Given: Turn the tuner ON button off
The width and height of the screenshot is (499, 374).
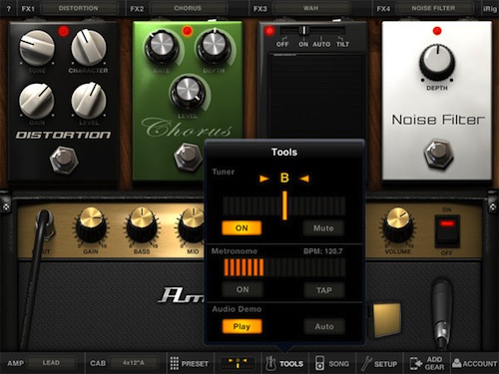Looking at the screenshot, I should click(x=242, y=228).
